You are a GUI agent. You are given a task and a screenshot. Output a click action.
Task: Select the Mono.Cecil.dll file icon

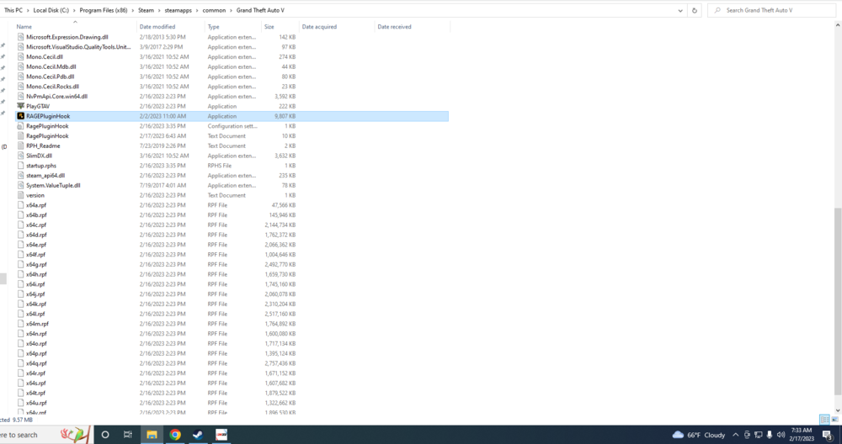click(x=21, y=57)
